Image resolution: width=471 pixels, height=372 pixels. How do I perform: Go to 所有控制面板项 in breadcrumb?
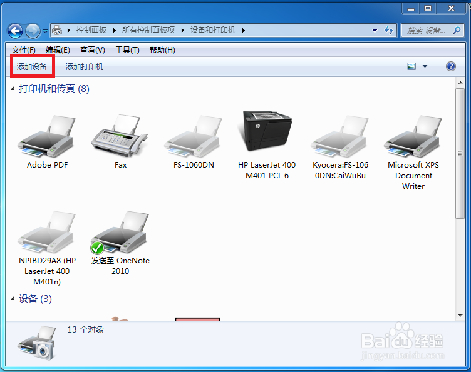pos(148,30)
